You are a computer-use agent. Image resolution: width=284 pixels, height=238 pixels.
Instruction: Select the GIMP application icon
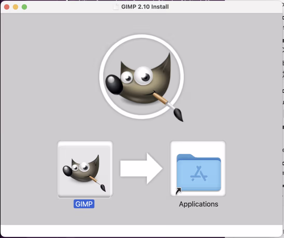(85, 170)
